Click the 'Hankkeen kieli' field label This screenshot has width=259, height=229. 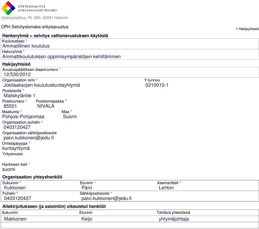pyautogui.click(x=15, y=165)
